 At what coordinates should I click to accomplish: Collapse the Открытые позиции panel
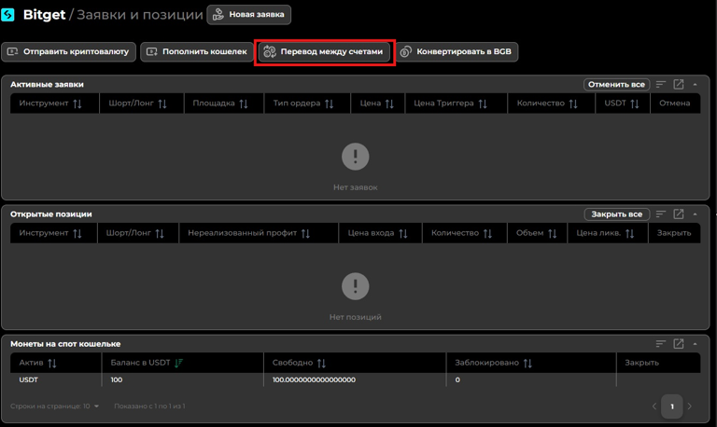point(696,214)
